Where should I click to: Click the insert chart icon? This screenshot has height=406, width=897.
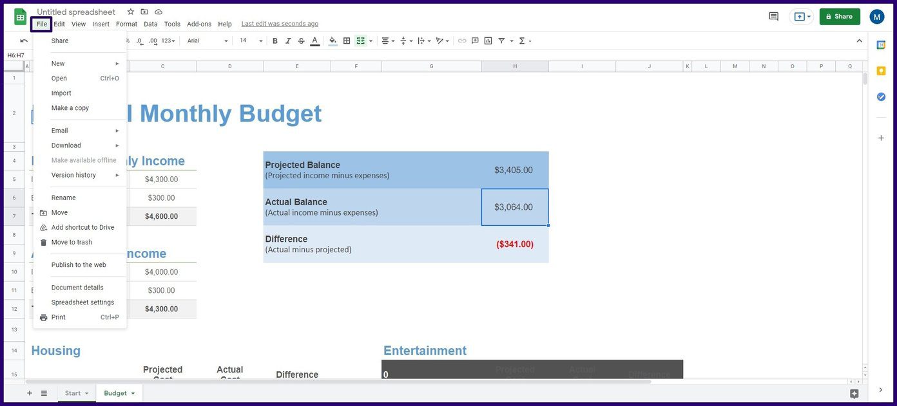pos(488,41)
